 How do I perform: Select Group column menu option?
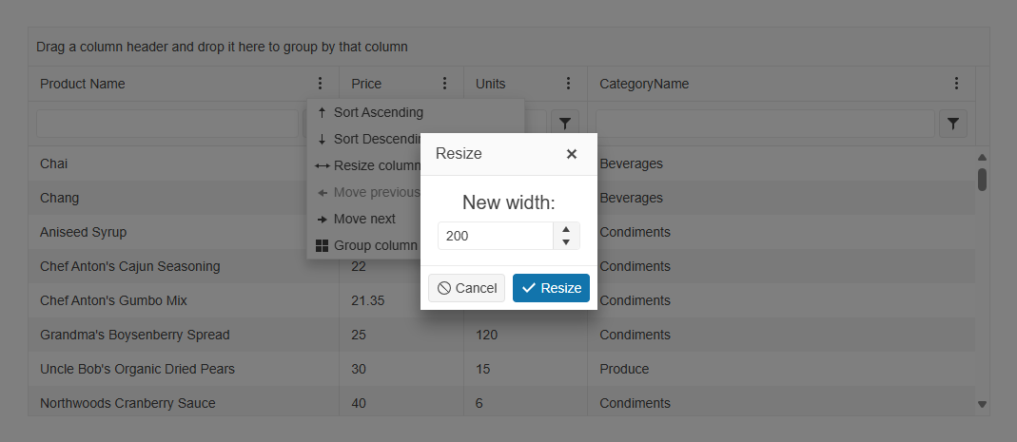[x=374, y=245]
